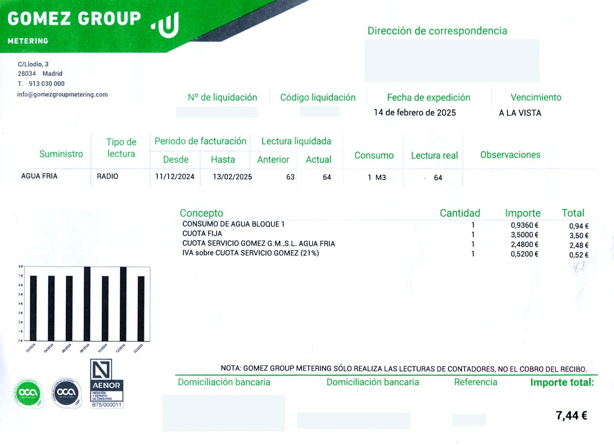The image size is (614, 445).
Task: Click the consumption value '1 M3'
Action: click(x=377, y=178)
